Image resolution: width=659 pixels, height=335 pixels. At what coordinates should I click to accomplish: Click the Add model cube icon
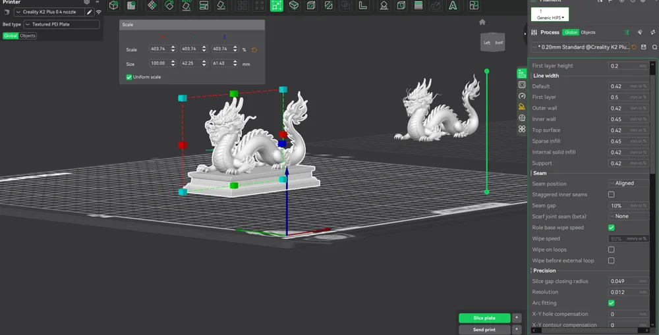coord(113,5)
